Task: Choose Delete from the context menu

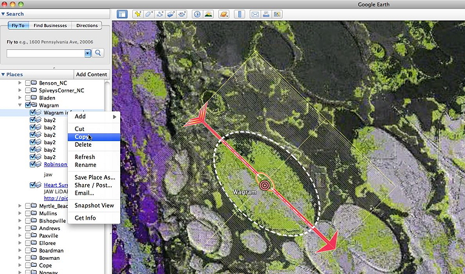Action: [83, 145]
